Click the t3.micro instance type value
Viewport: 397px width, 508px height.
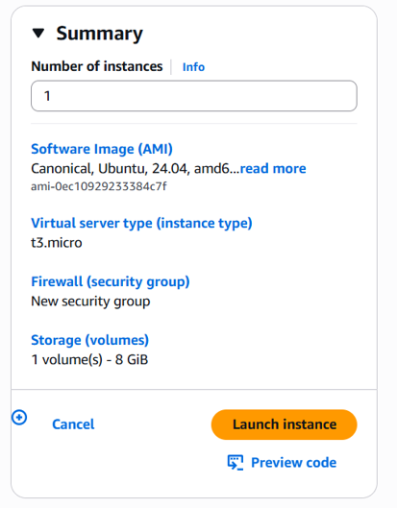(57, 243)
